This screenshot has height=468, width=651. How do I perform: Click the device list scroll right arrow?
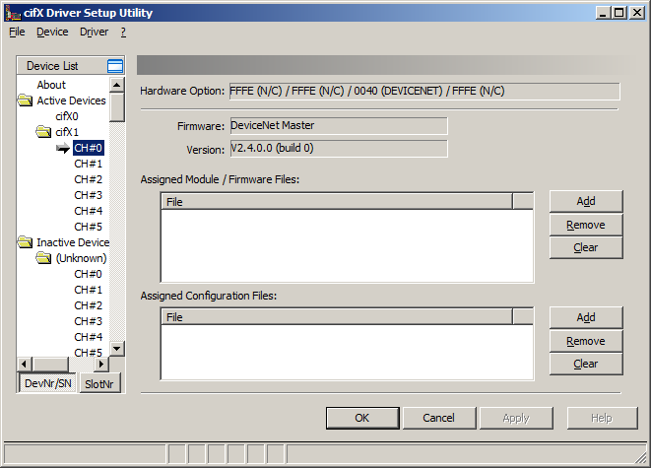tap(101, 365)
